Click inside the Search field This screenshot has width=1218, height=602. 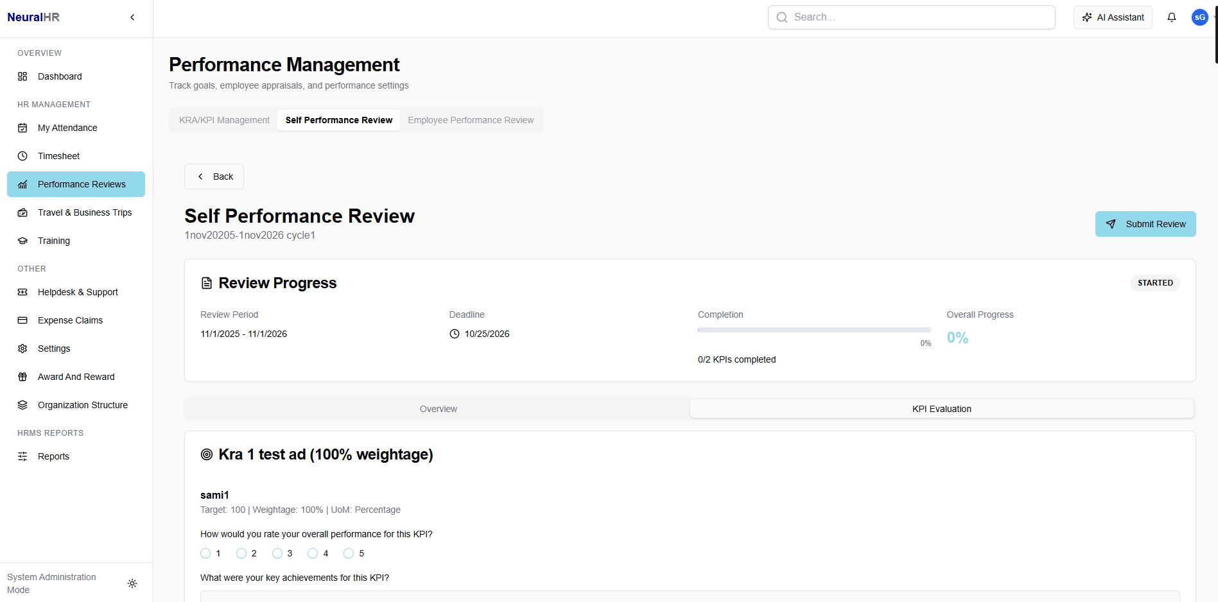910,17
